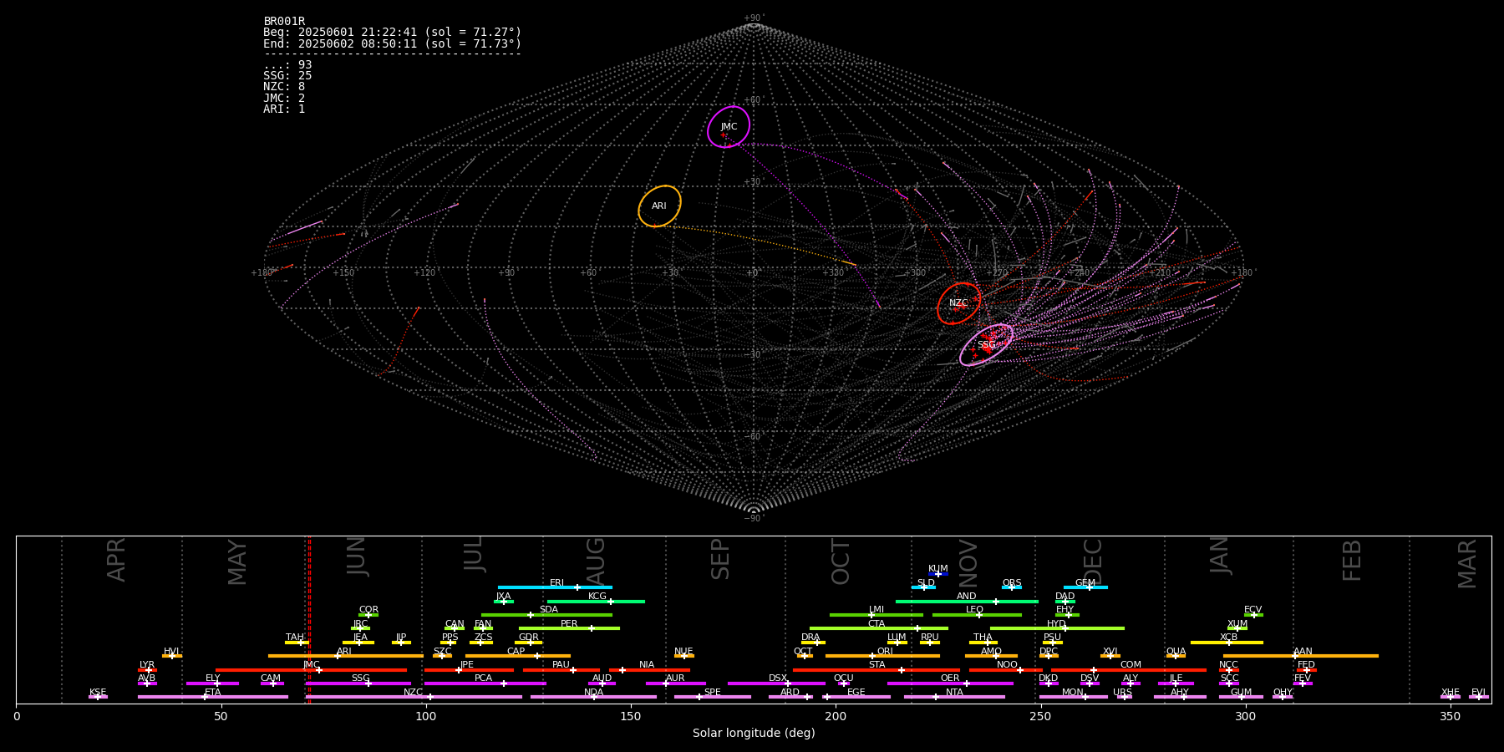Click the −90° label at the map bottom

(x=753, y=518)
